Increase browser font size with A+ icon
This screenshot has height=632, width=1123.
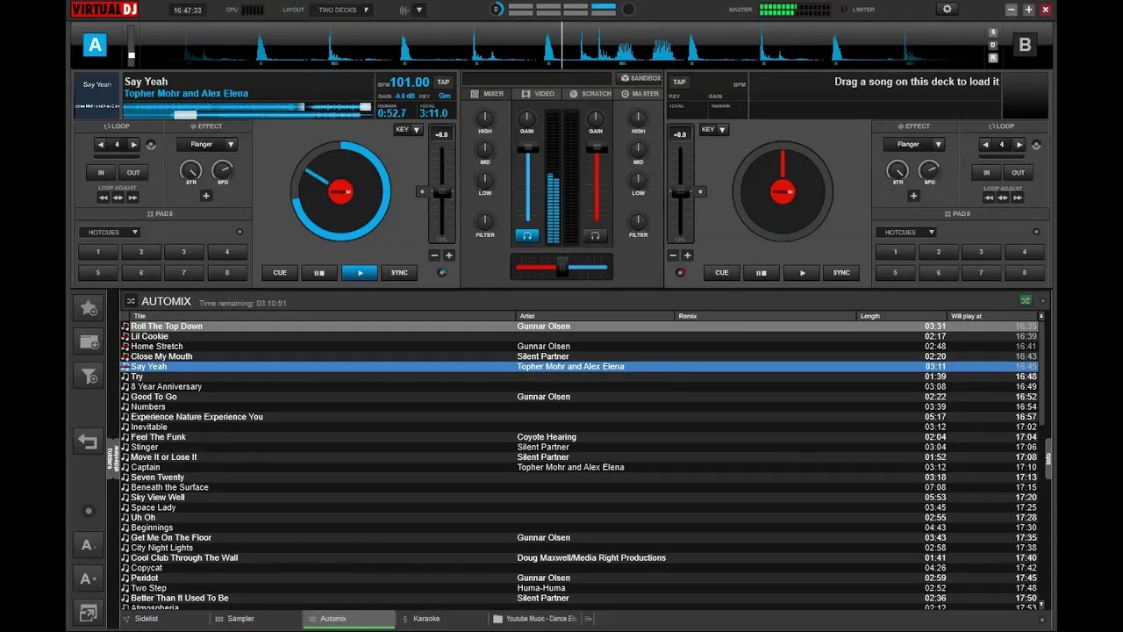point(89,578)
